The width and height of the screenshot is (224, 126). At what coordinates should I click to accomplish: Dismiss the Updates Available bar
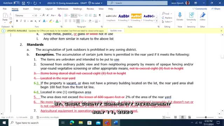[221, 31]
